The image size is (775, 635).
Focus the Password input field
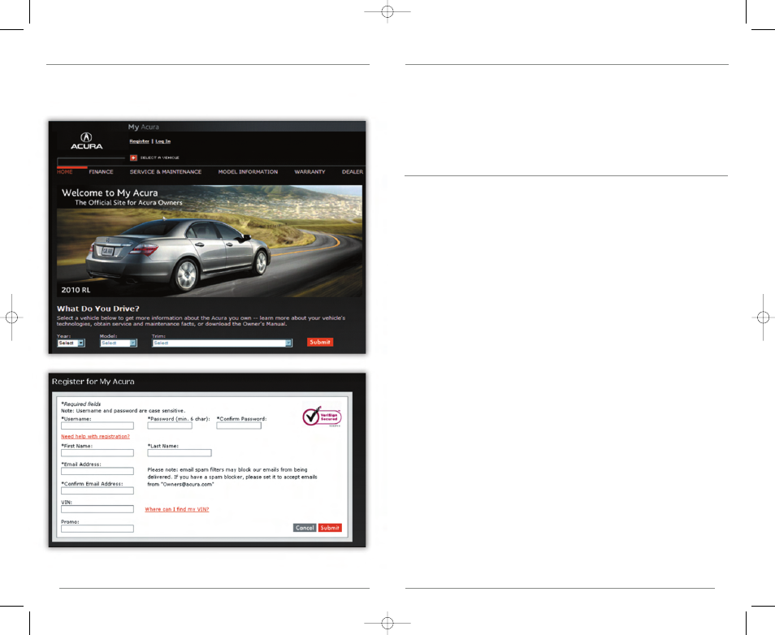tap(170, 425)
